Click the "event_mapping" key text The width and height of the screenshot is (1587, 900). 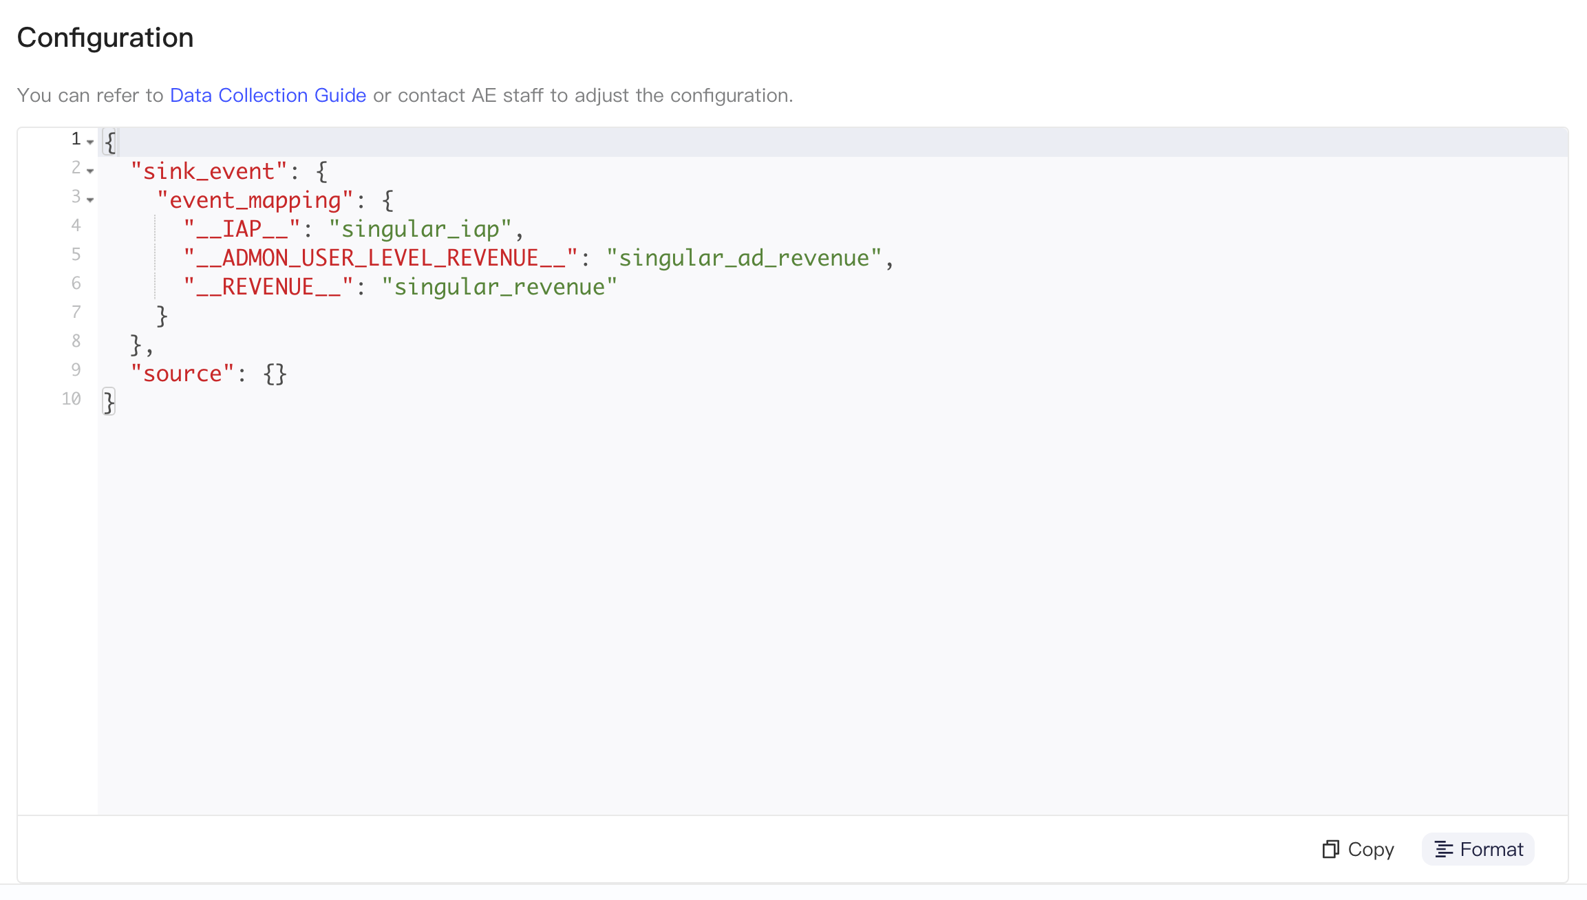[255, 200]
